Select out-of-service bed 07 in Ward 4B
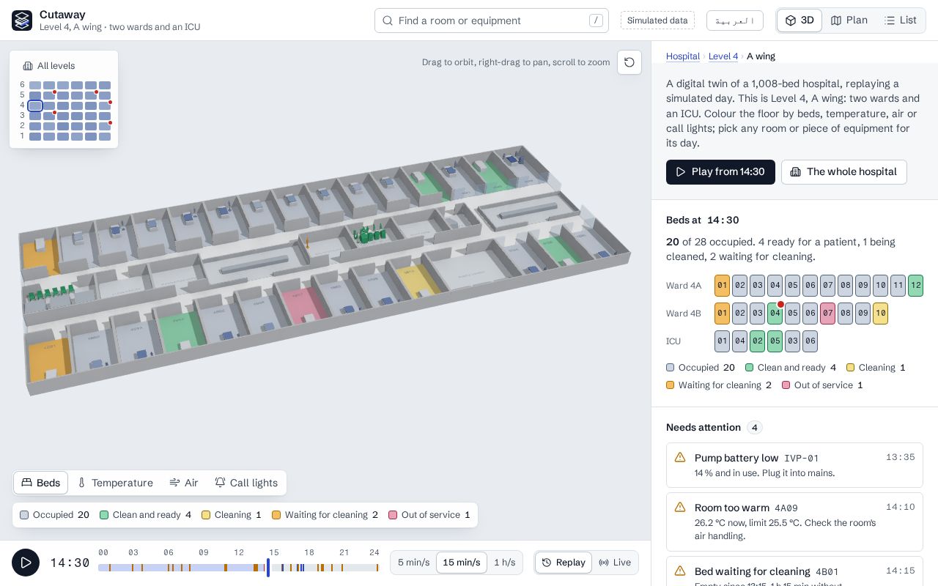938x586 pixels. (x=828, y=314)
